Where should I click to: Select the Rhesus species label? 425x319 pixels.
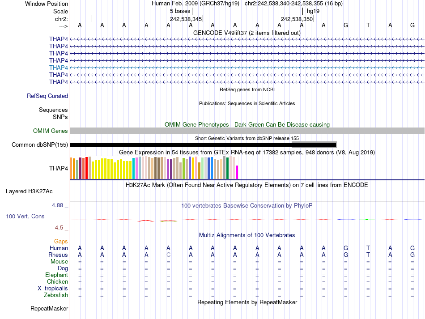[x=58, y=255]
